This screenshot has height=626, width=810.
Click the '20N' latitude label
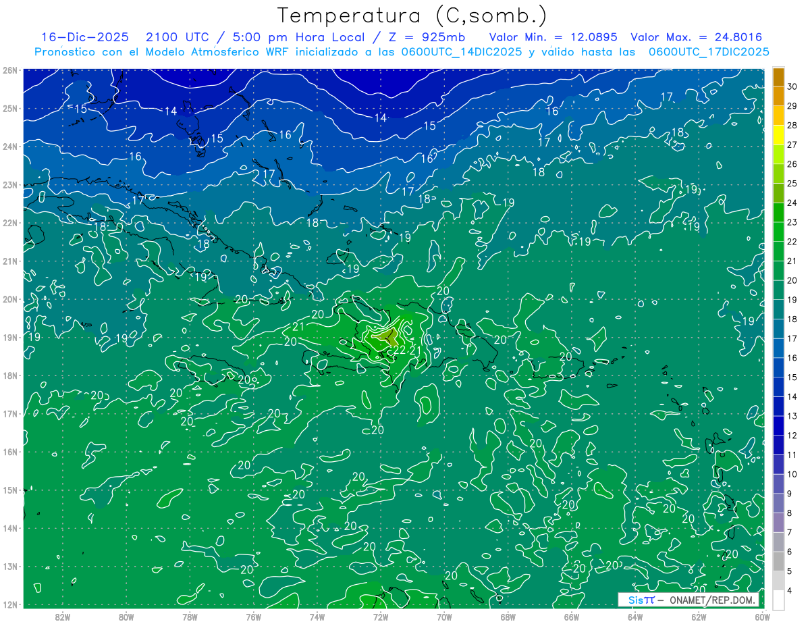[9, 299]
